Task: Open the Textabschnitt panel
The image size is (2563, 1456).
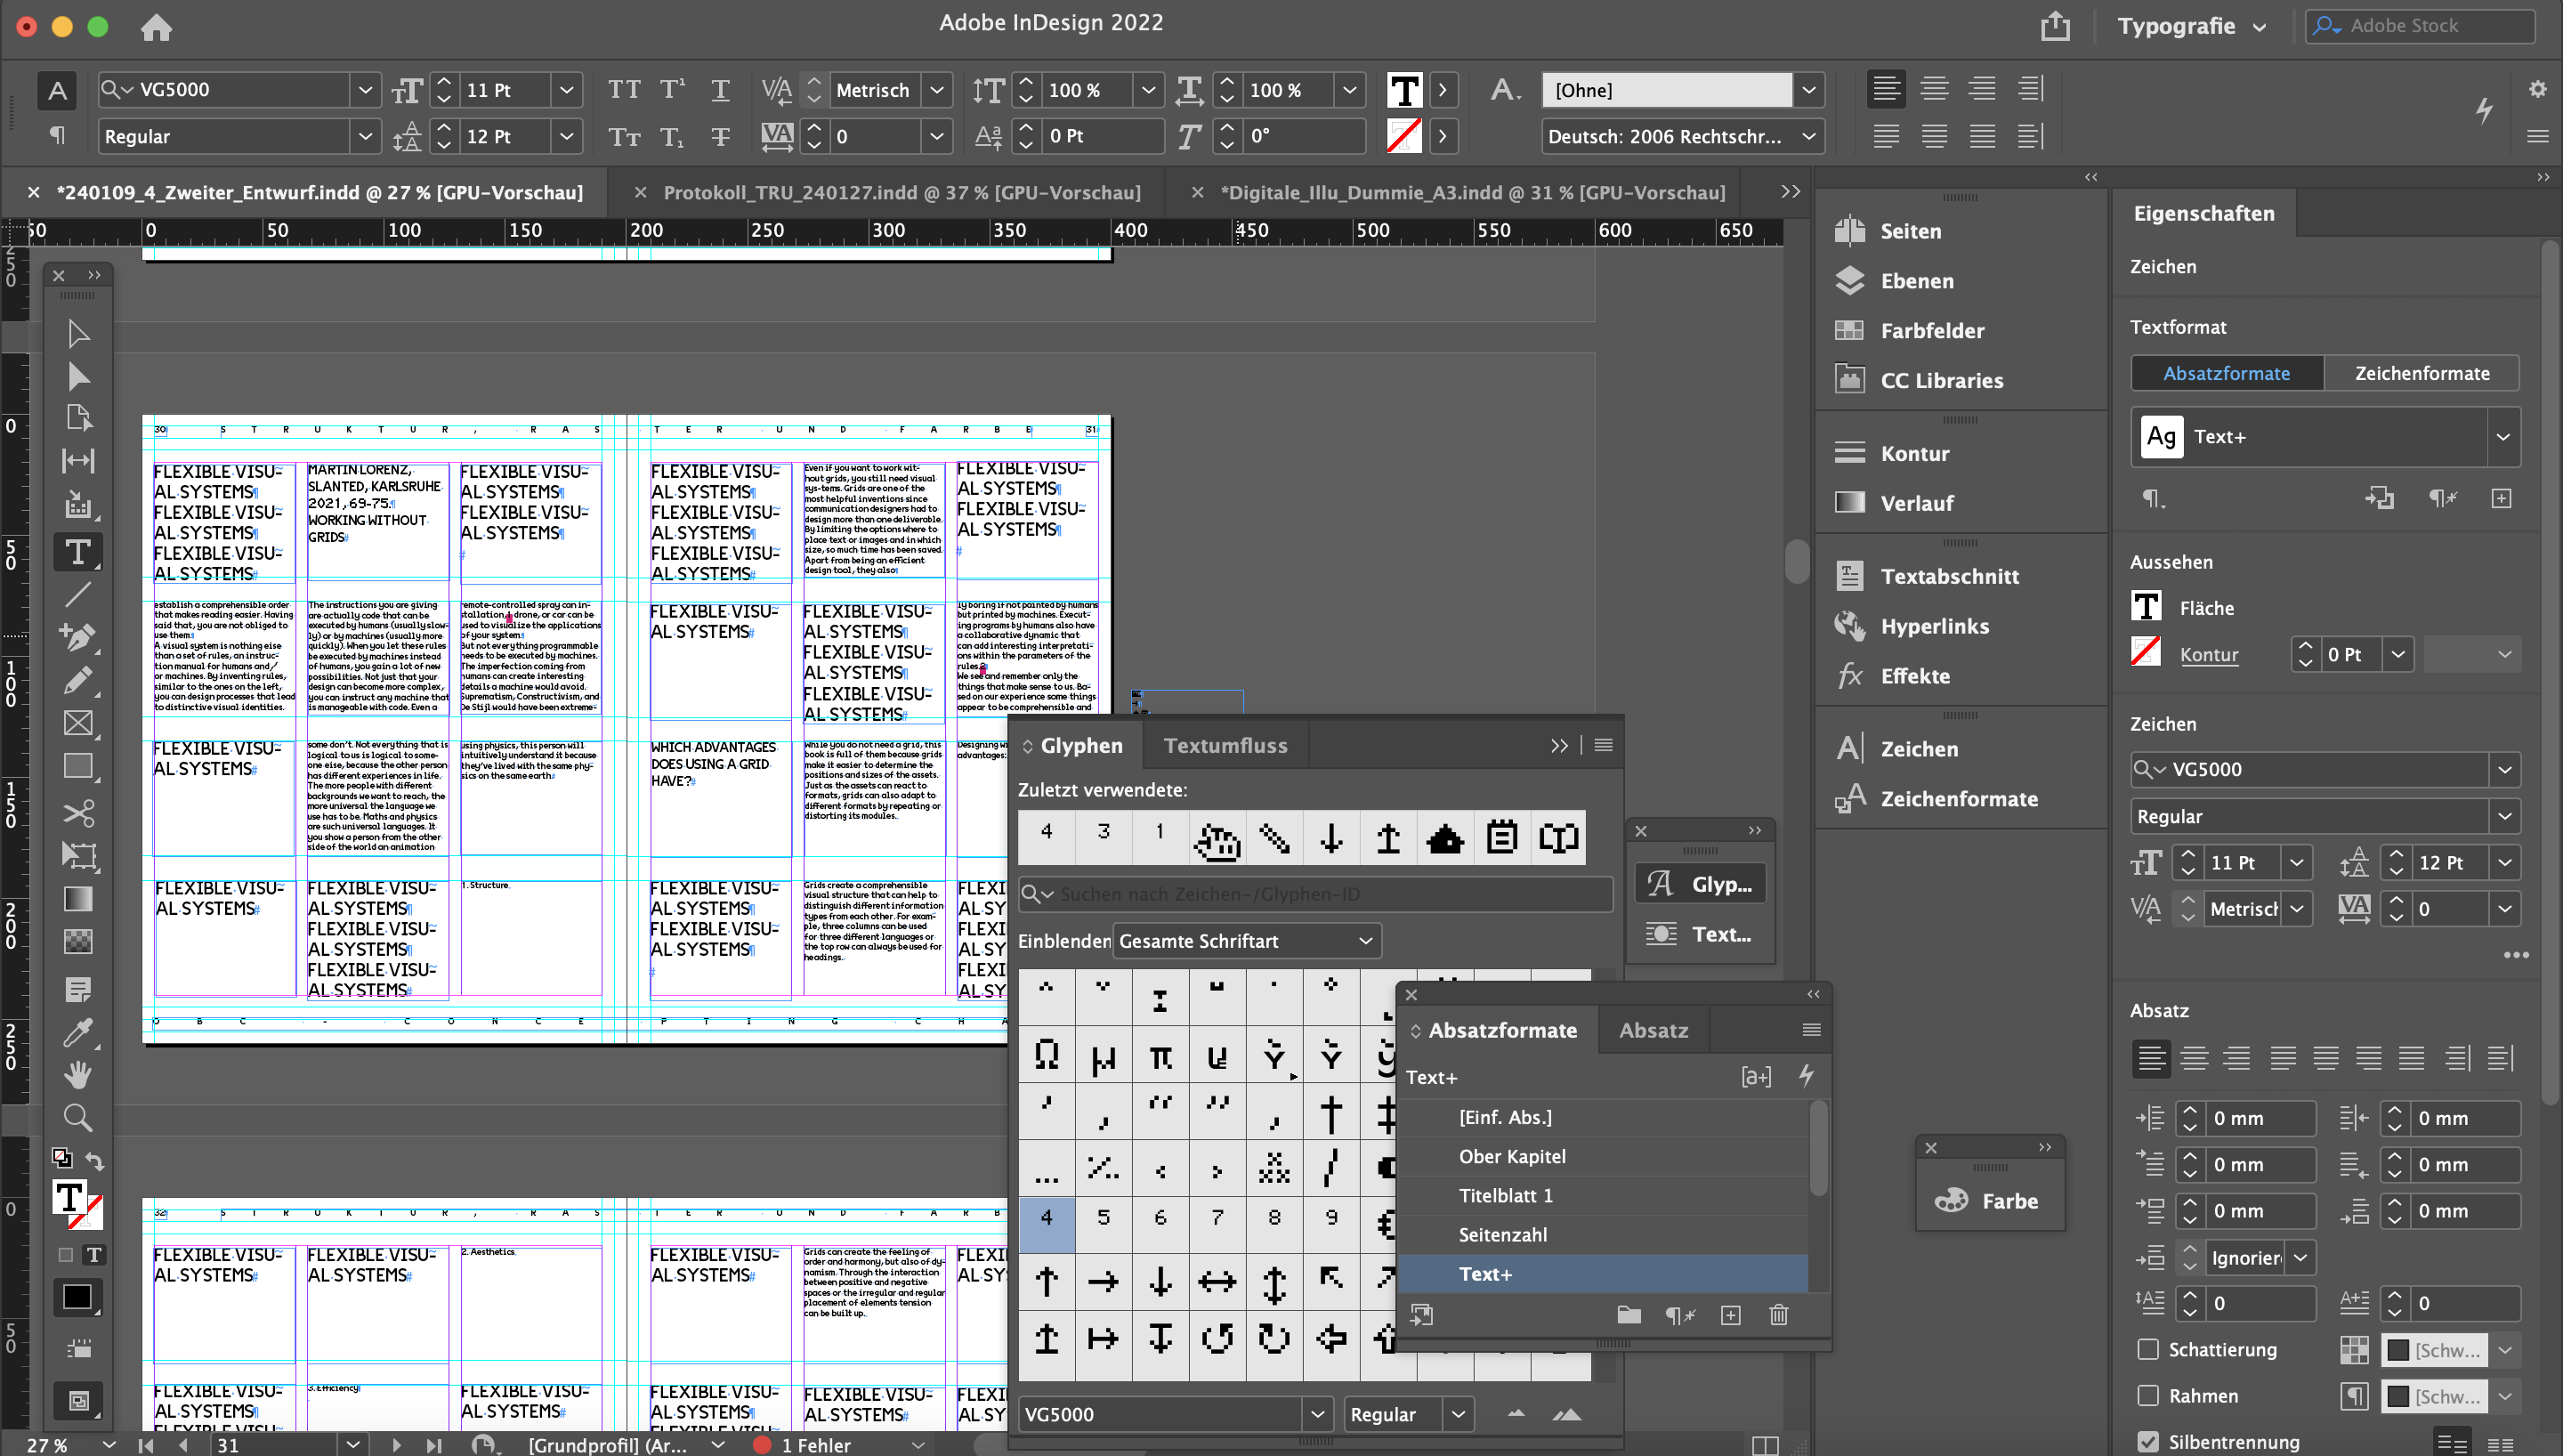Action: [x=1949, y=577]
